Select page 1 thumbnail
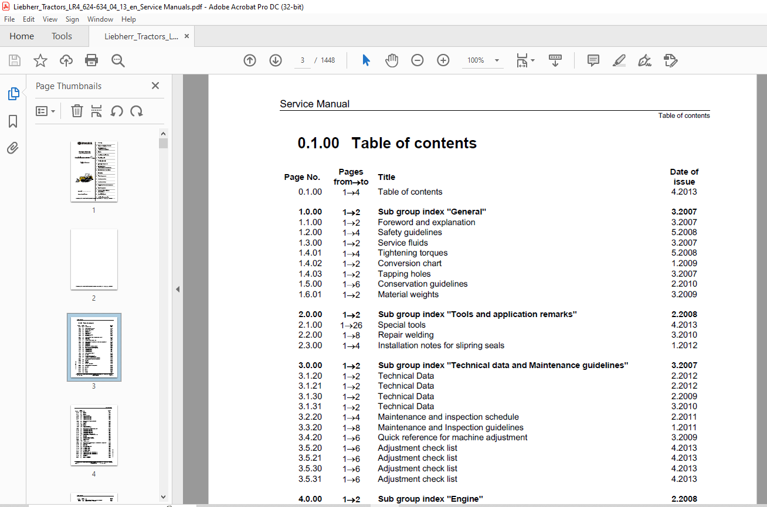767x507 pixels. point(94,171)
